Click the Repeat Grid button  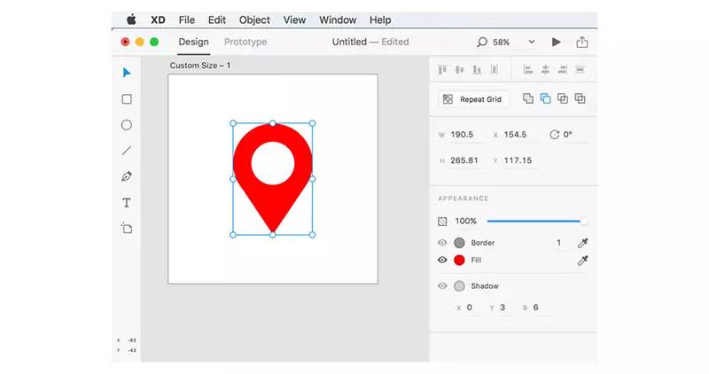click(473, 99)
